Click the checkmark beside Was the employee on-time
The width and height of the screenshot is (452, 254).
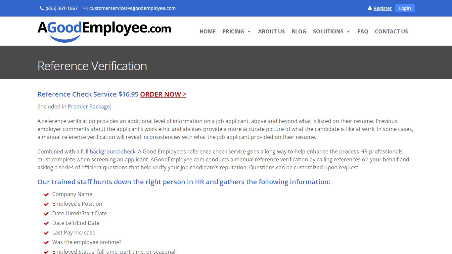click(x=46, y=242)
